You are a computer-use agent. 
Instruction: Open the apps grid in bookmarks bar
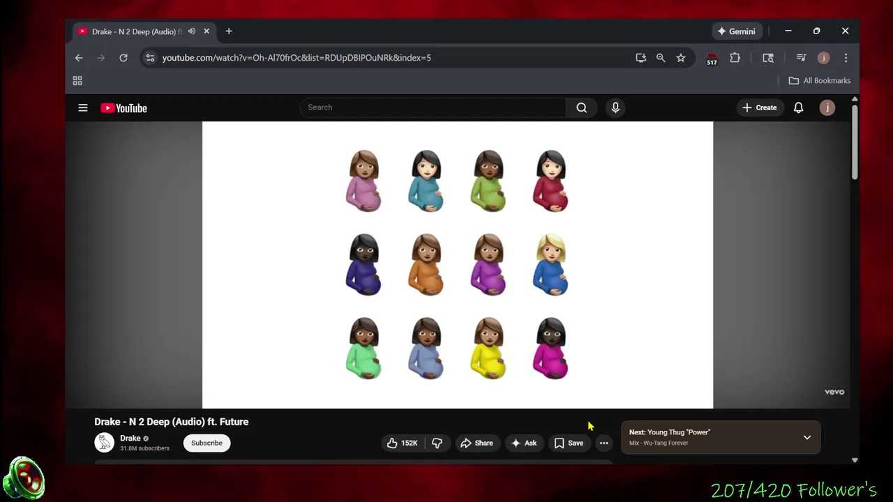pyautogui.click(x=77, y=81)
